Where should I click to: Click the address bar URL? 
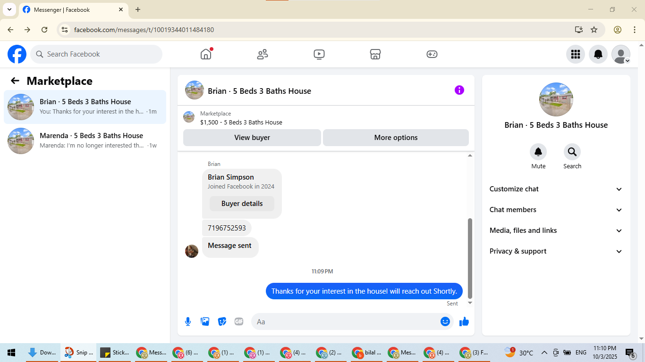[x=144, y=30]
